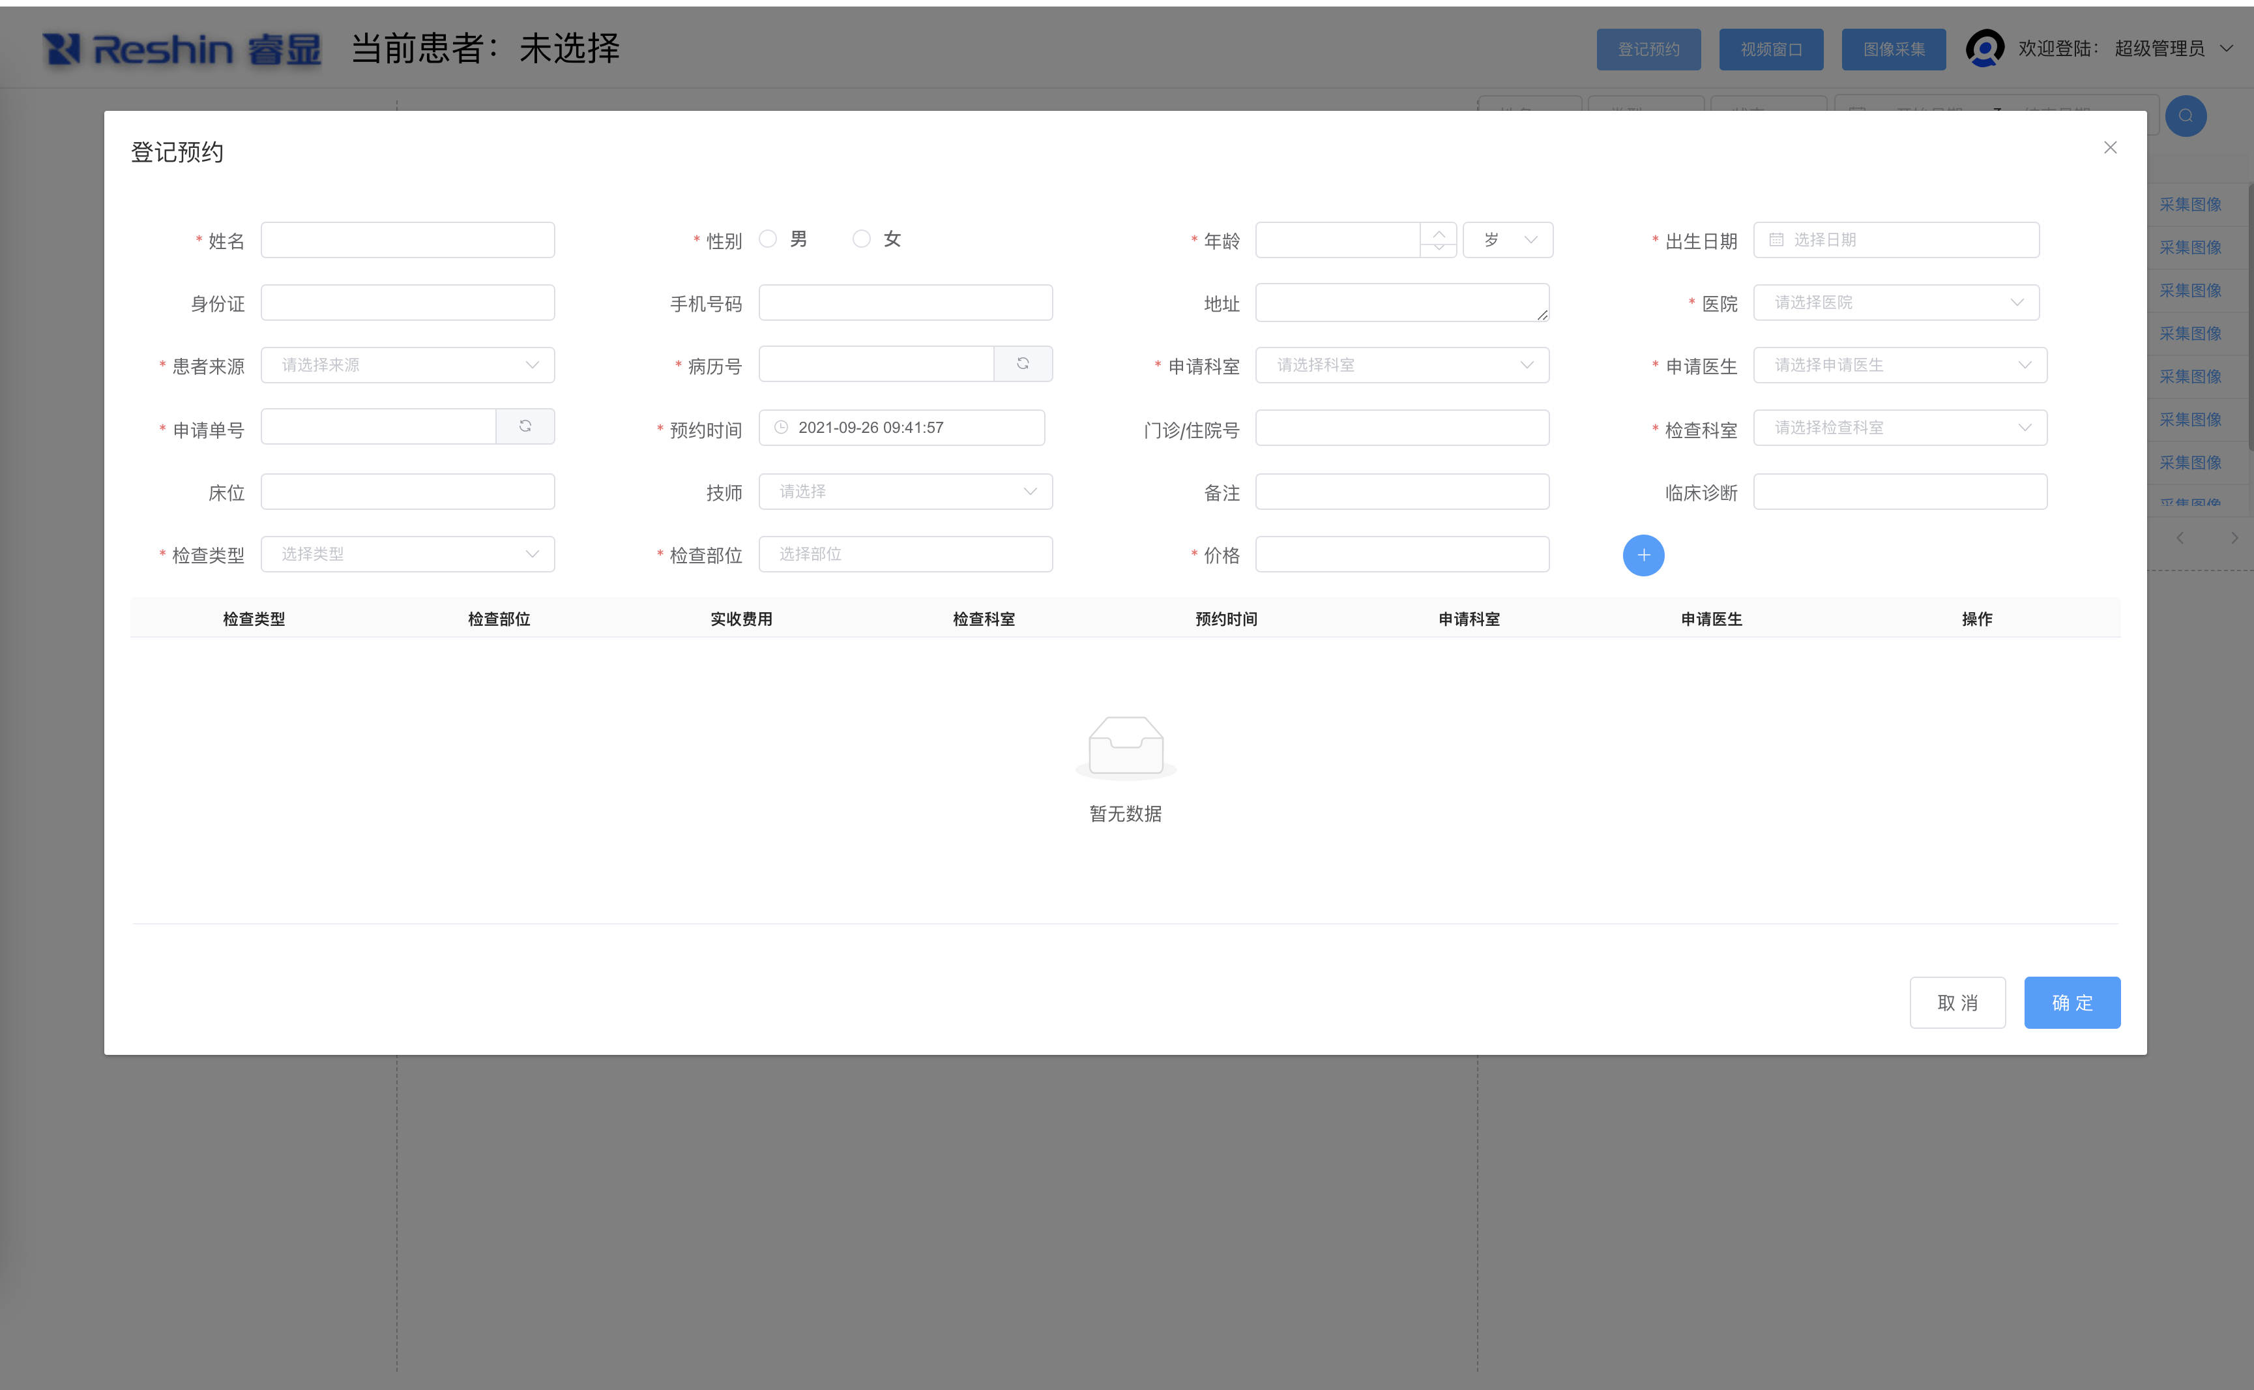This screenshot has width=2254, height=1390.
Task: Select the 男 gender radio button
Action: pyautogui.click(x=768, y=239)
